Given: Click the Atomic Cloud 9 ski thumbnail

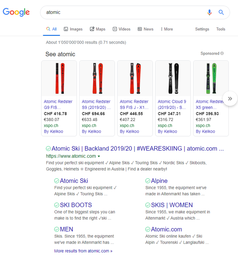Looking at the screenshot, I should tap(173, 78).
